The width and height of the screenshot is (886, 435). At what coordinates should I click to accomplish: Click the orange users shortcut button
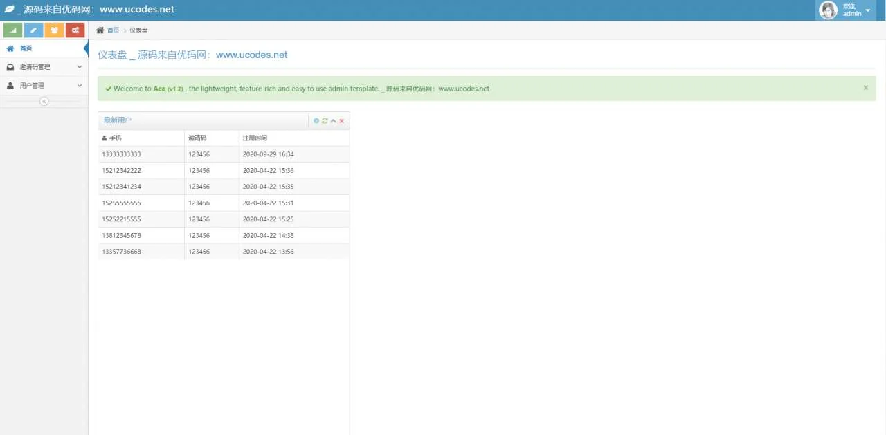pos(54,30)
